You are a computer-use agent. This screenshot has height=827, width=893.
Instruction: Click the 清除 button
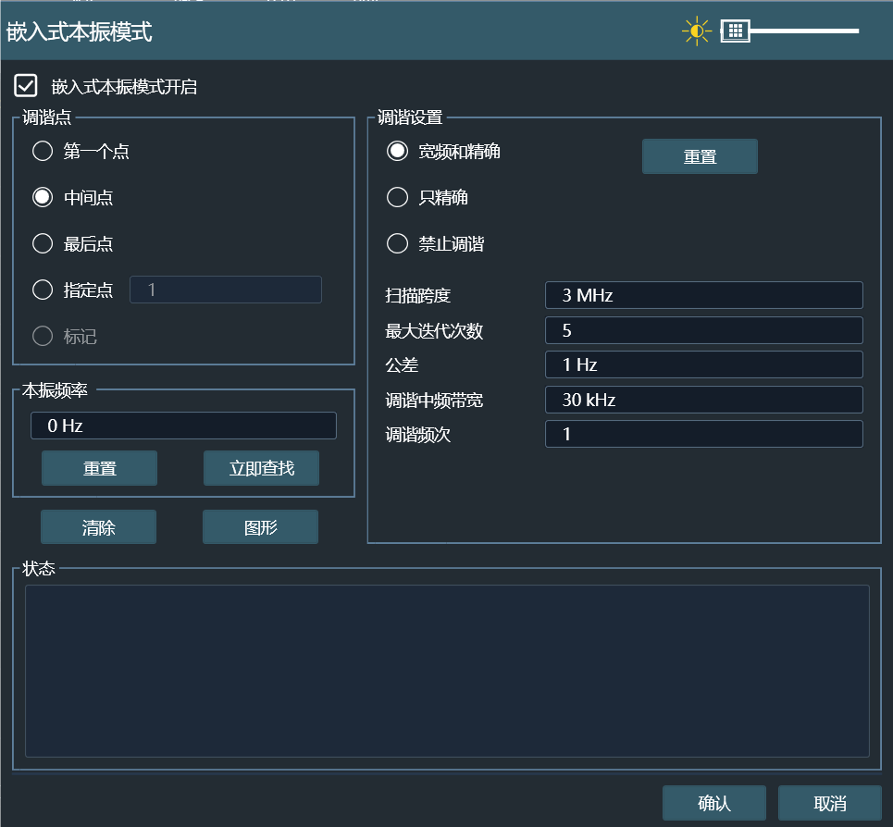click(98, 527)
